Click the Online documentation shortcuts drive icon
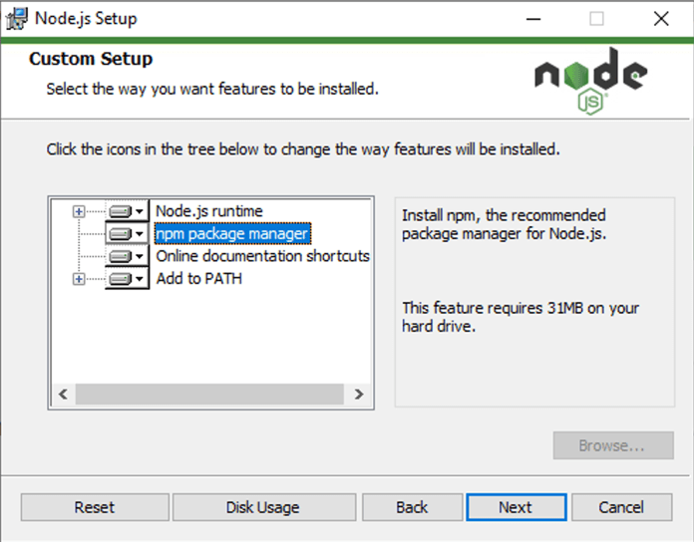 127,257
